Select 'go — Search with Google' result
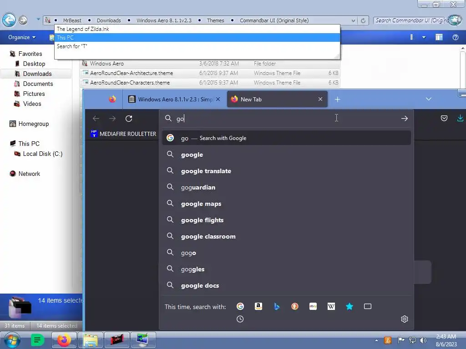The height and width of the screenshot is (349, 466). (x=287, y=138)
